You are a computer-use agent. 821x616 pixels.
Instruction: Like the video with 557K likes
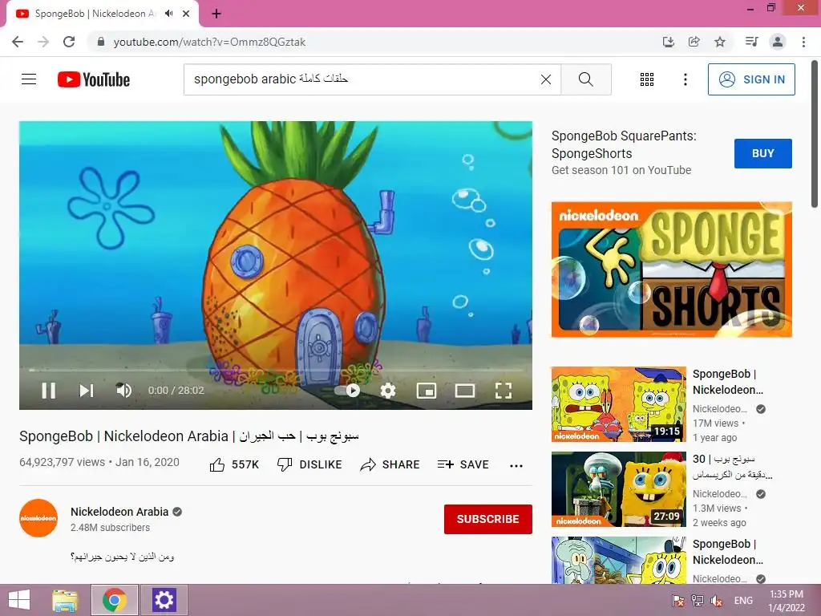click(234, 464)
